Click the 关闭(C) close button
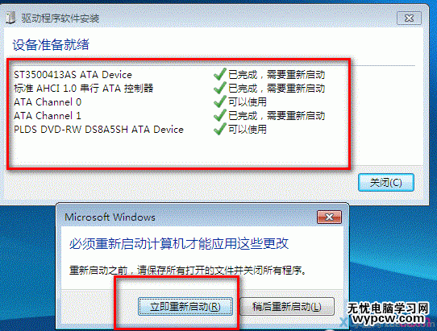Image resolution: width=437 pixels, height=331 pixels. [x=386, y=183]
